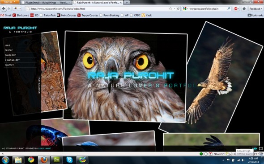Bookmark this page with the star icon
This screenshot has height=164, width=264.
tap(170, 8)
